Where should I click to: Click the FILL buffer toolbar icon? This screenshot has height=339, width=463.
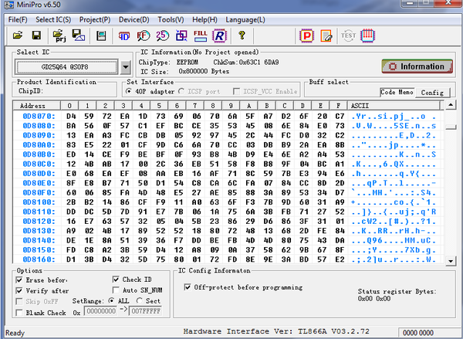coord(200,36)
